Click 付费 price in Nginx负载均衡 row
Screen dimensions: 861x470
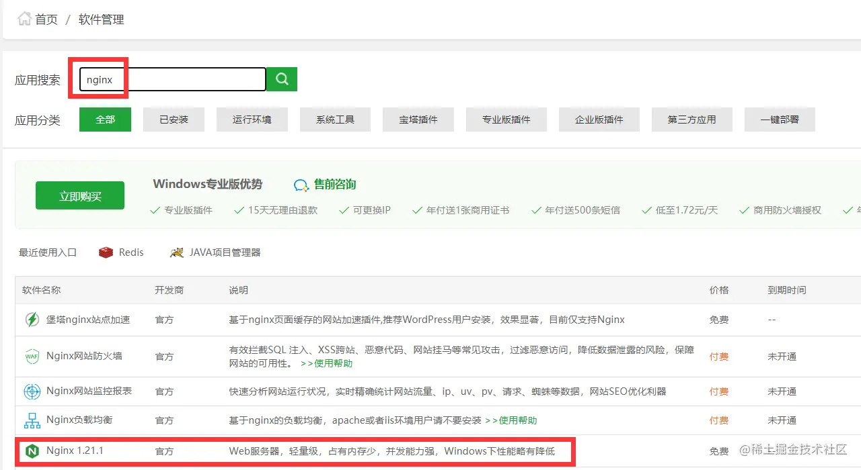(x=719, y=420)
